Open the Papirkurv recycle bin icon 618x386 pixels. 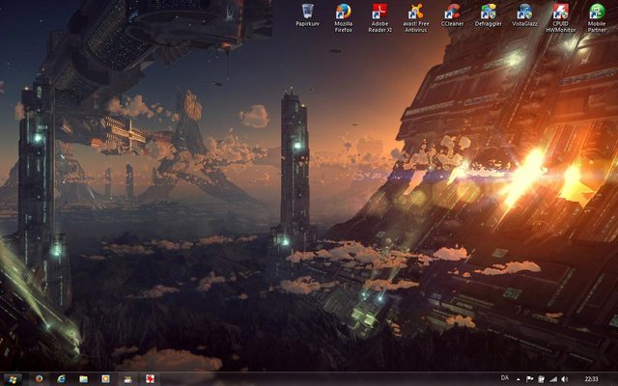tap(307, 13)
